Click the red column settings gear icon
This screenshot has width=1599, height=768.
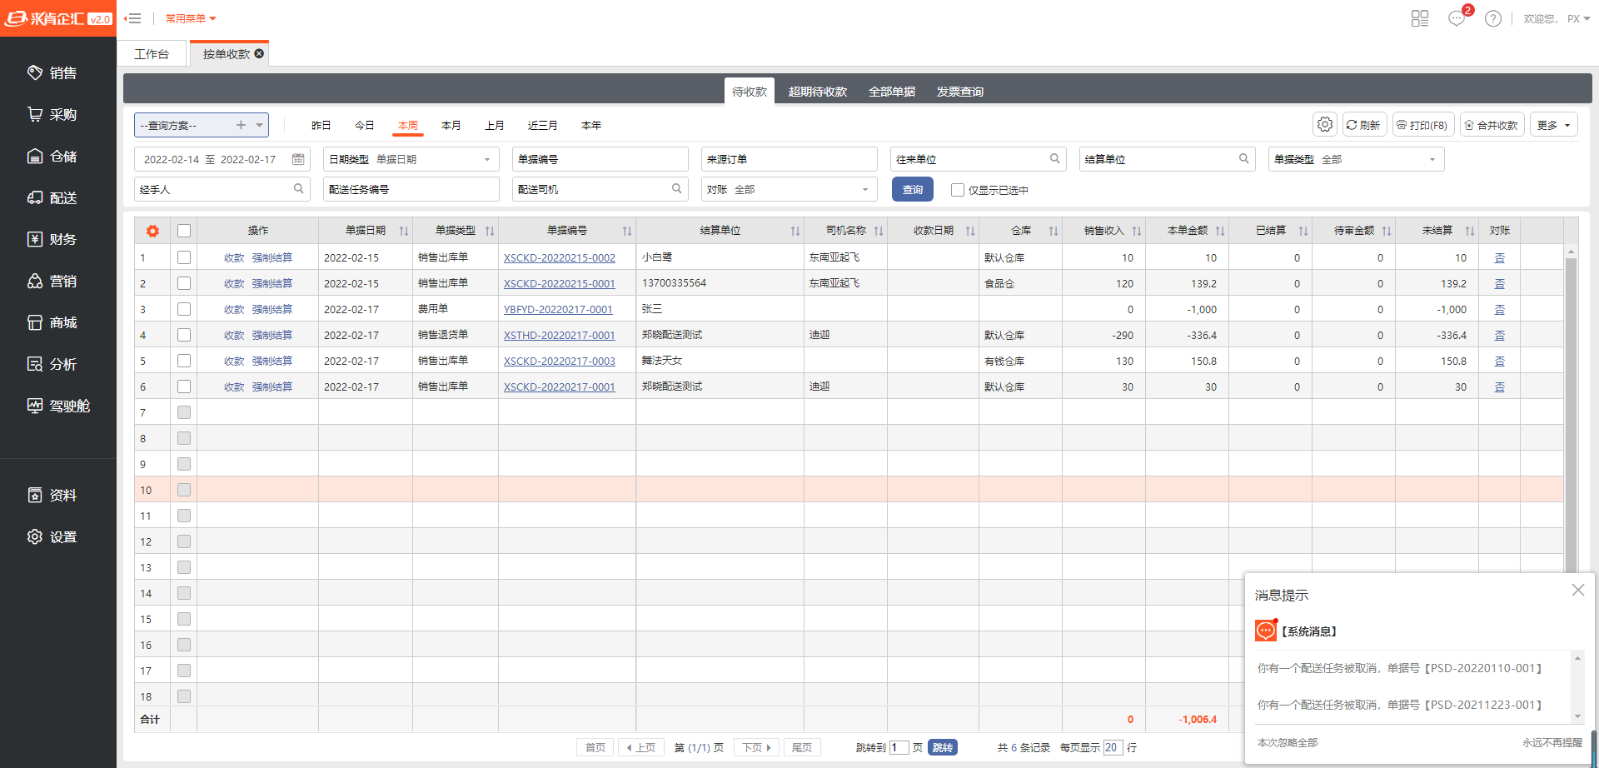coord(152,231)
